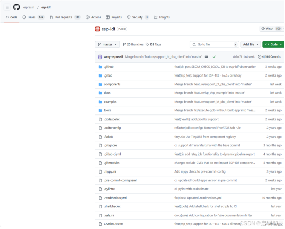285x229 pixels.
Task: Open the espressif owner link
Action: point(29,7)
